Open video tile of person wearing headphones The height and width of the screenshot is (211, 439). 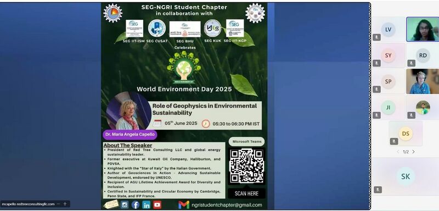423,81
